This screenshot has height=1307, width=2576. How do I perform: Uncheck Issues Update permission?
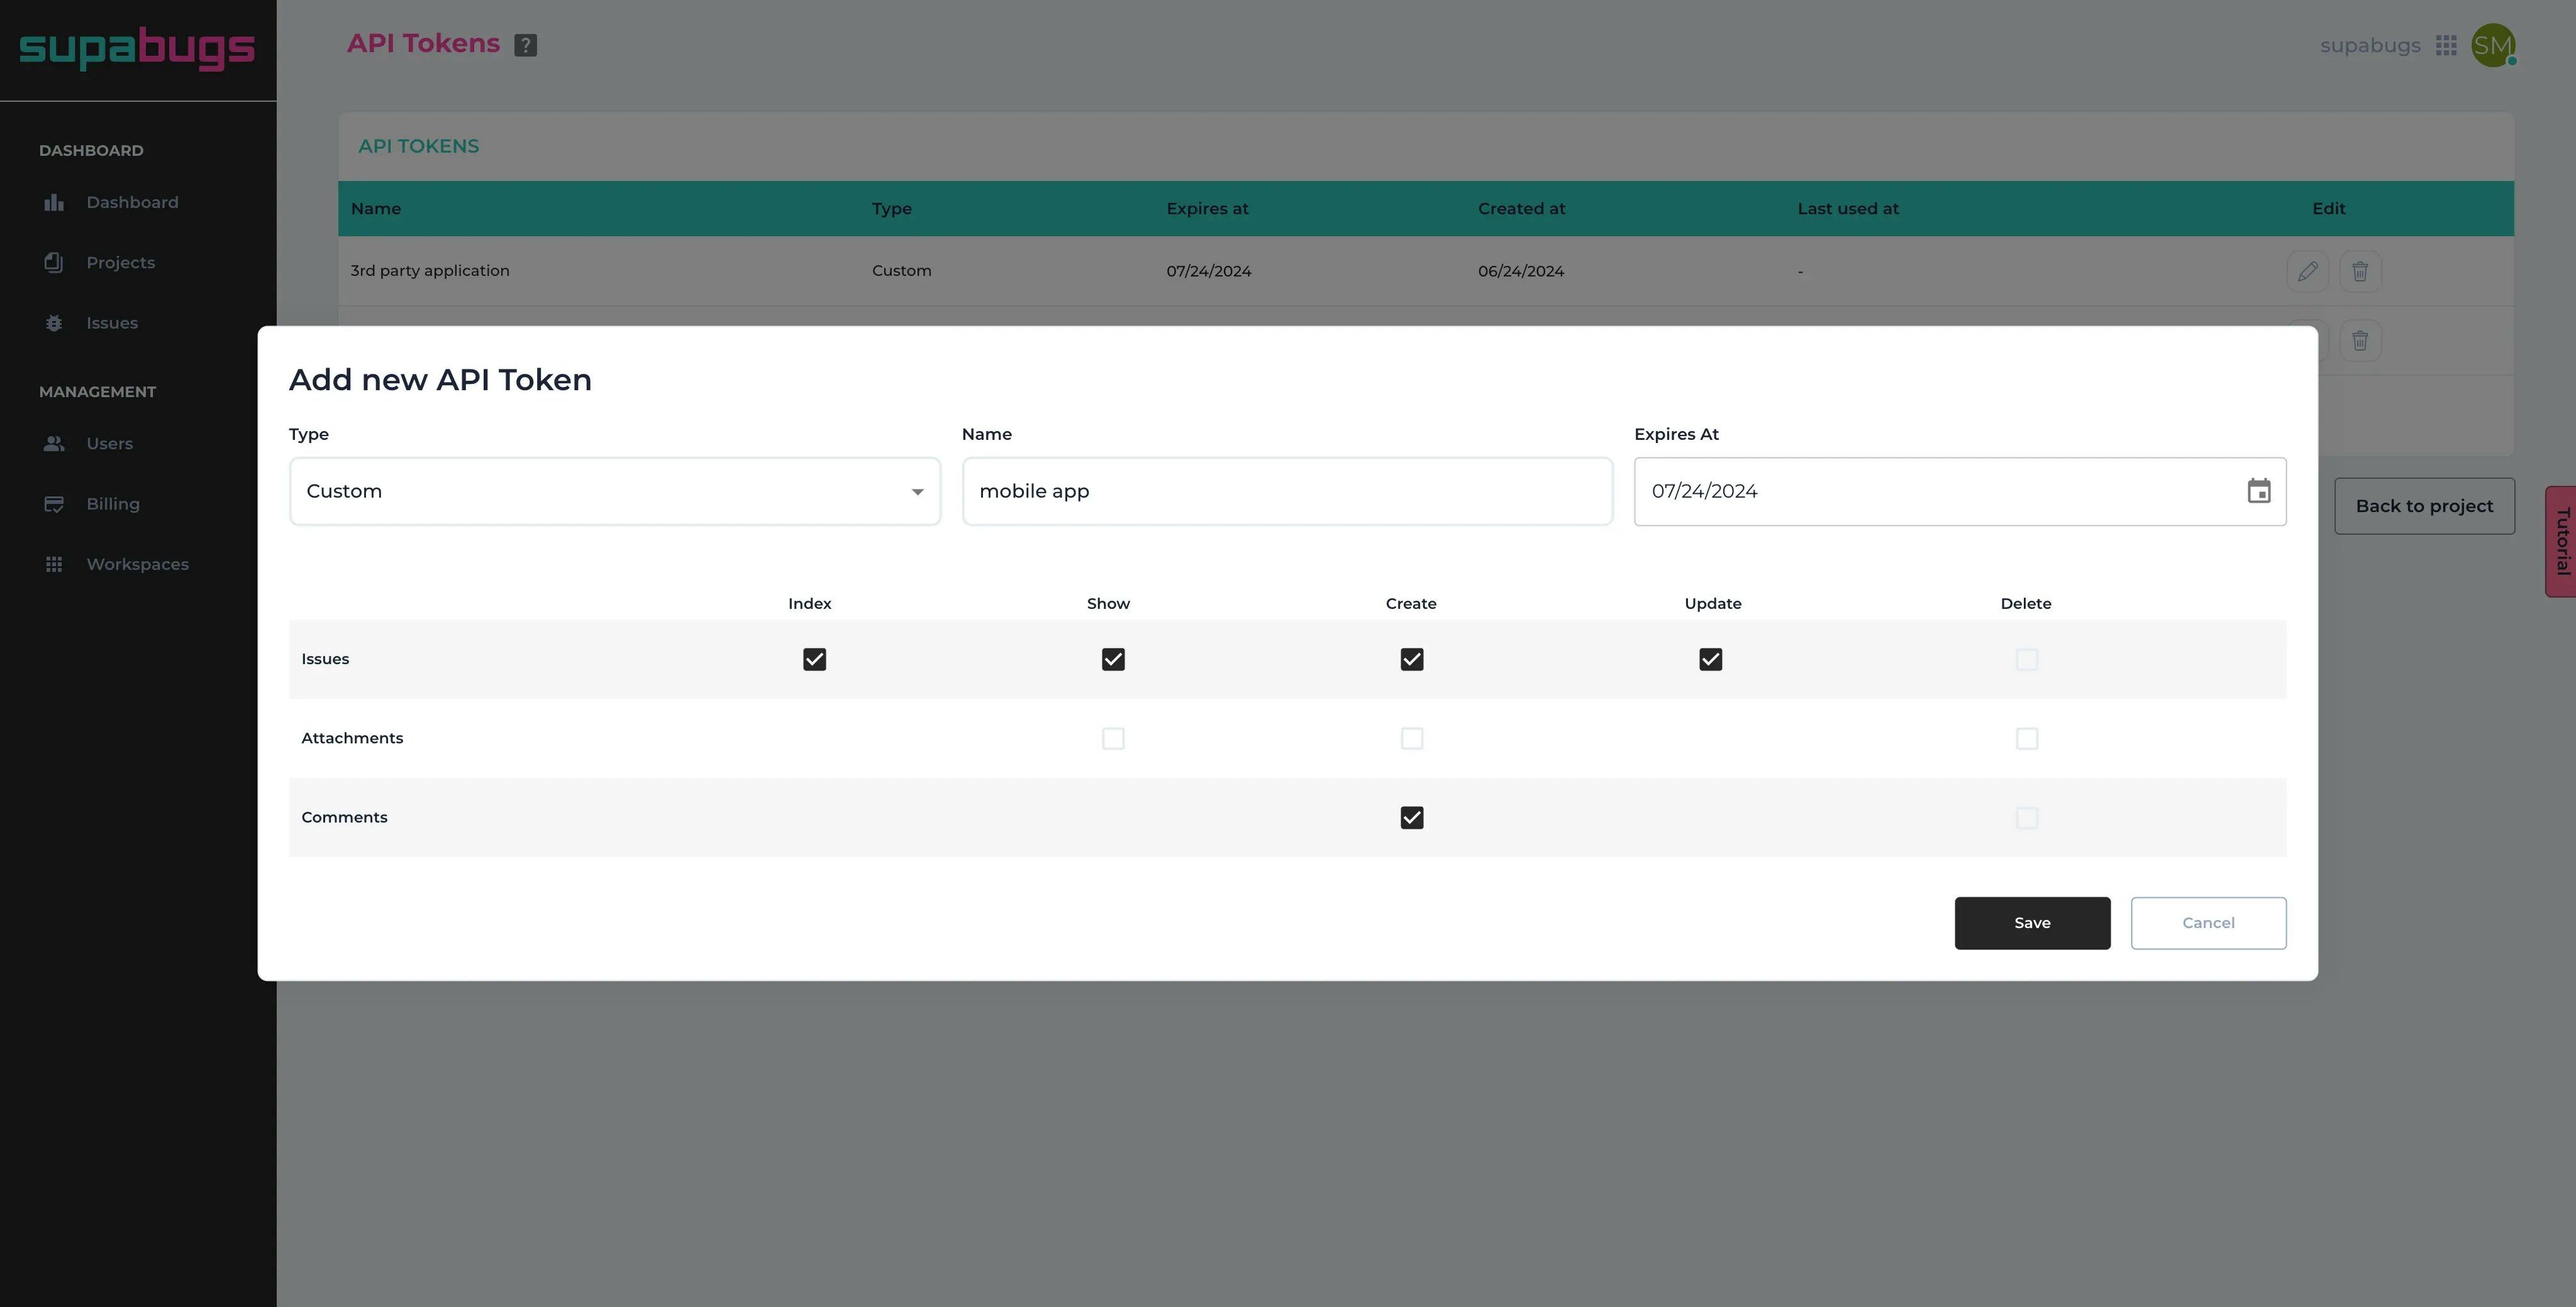[x=1710, y=660]
